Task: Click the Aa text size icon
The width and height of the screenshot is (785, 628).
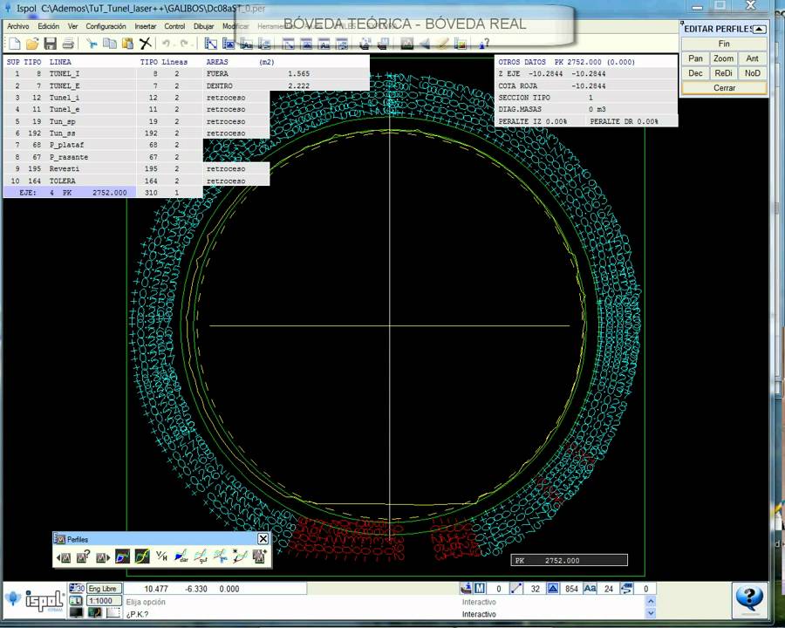Action: tap(590, 589)
